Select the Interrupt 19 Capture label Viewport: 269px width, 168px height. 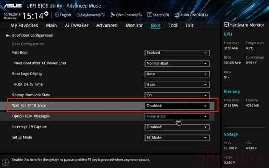tap(30, 127)
